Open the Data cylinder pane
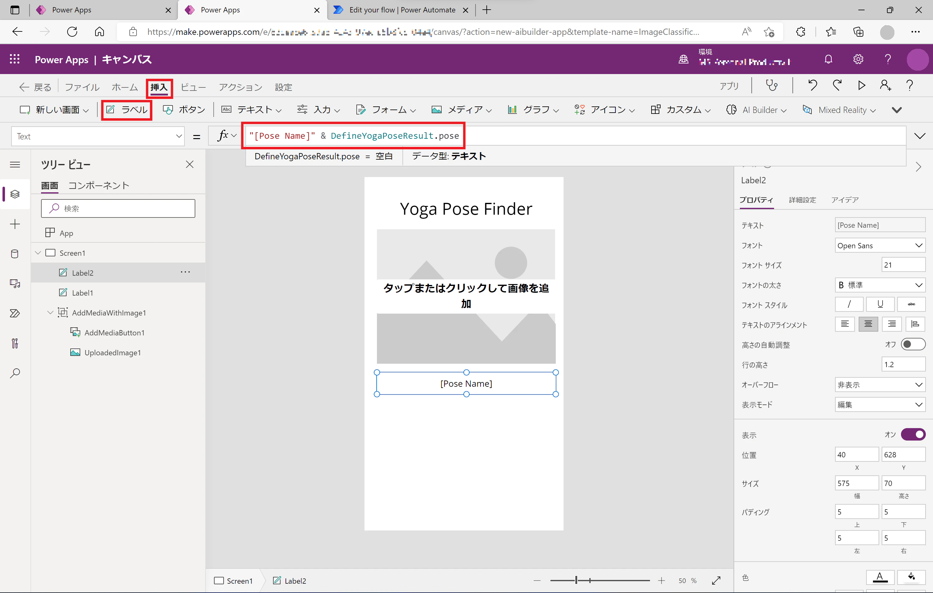The height and width of the screenshot is (593, 933). [15, 254]
